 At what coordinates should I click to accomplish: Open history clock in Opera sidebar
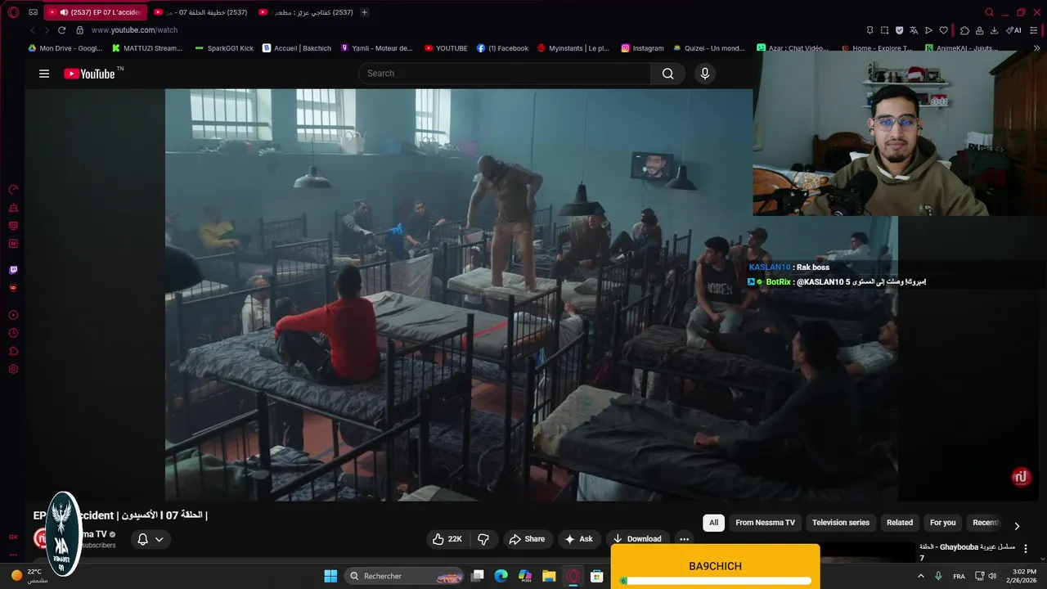[13, 333]
